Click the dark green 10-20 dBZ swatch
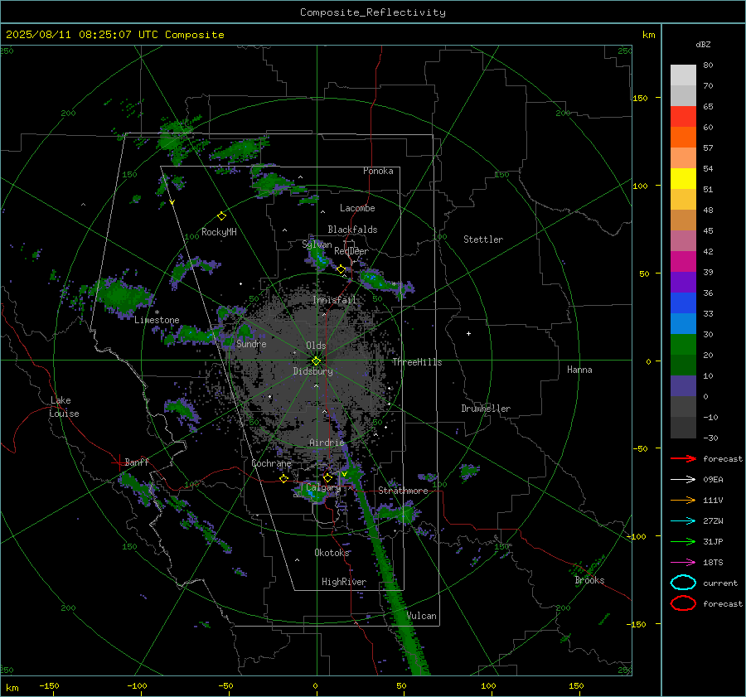Viewport: 746px width, 697px height. [x=683, y=365]
